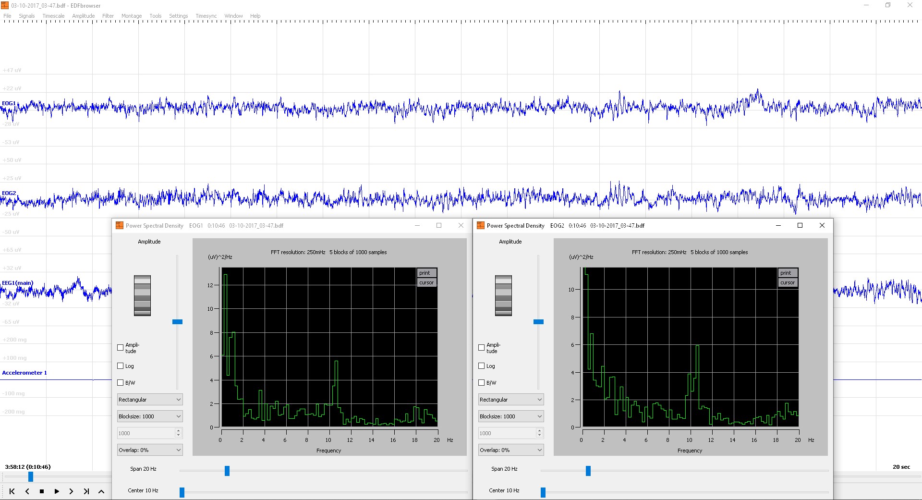Open the Timescale menu
The height and width of the screenshot is (500, 922).
point(53,16)
